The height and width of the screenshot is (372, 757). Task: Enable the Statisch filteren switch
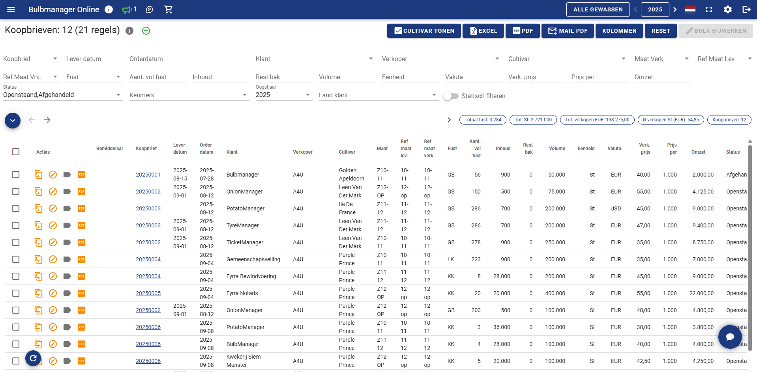451,96
